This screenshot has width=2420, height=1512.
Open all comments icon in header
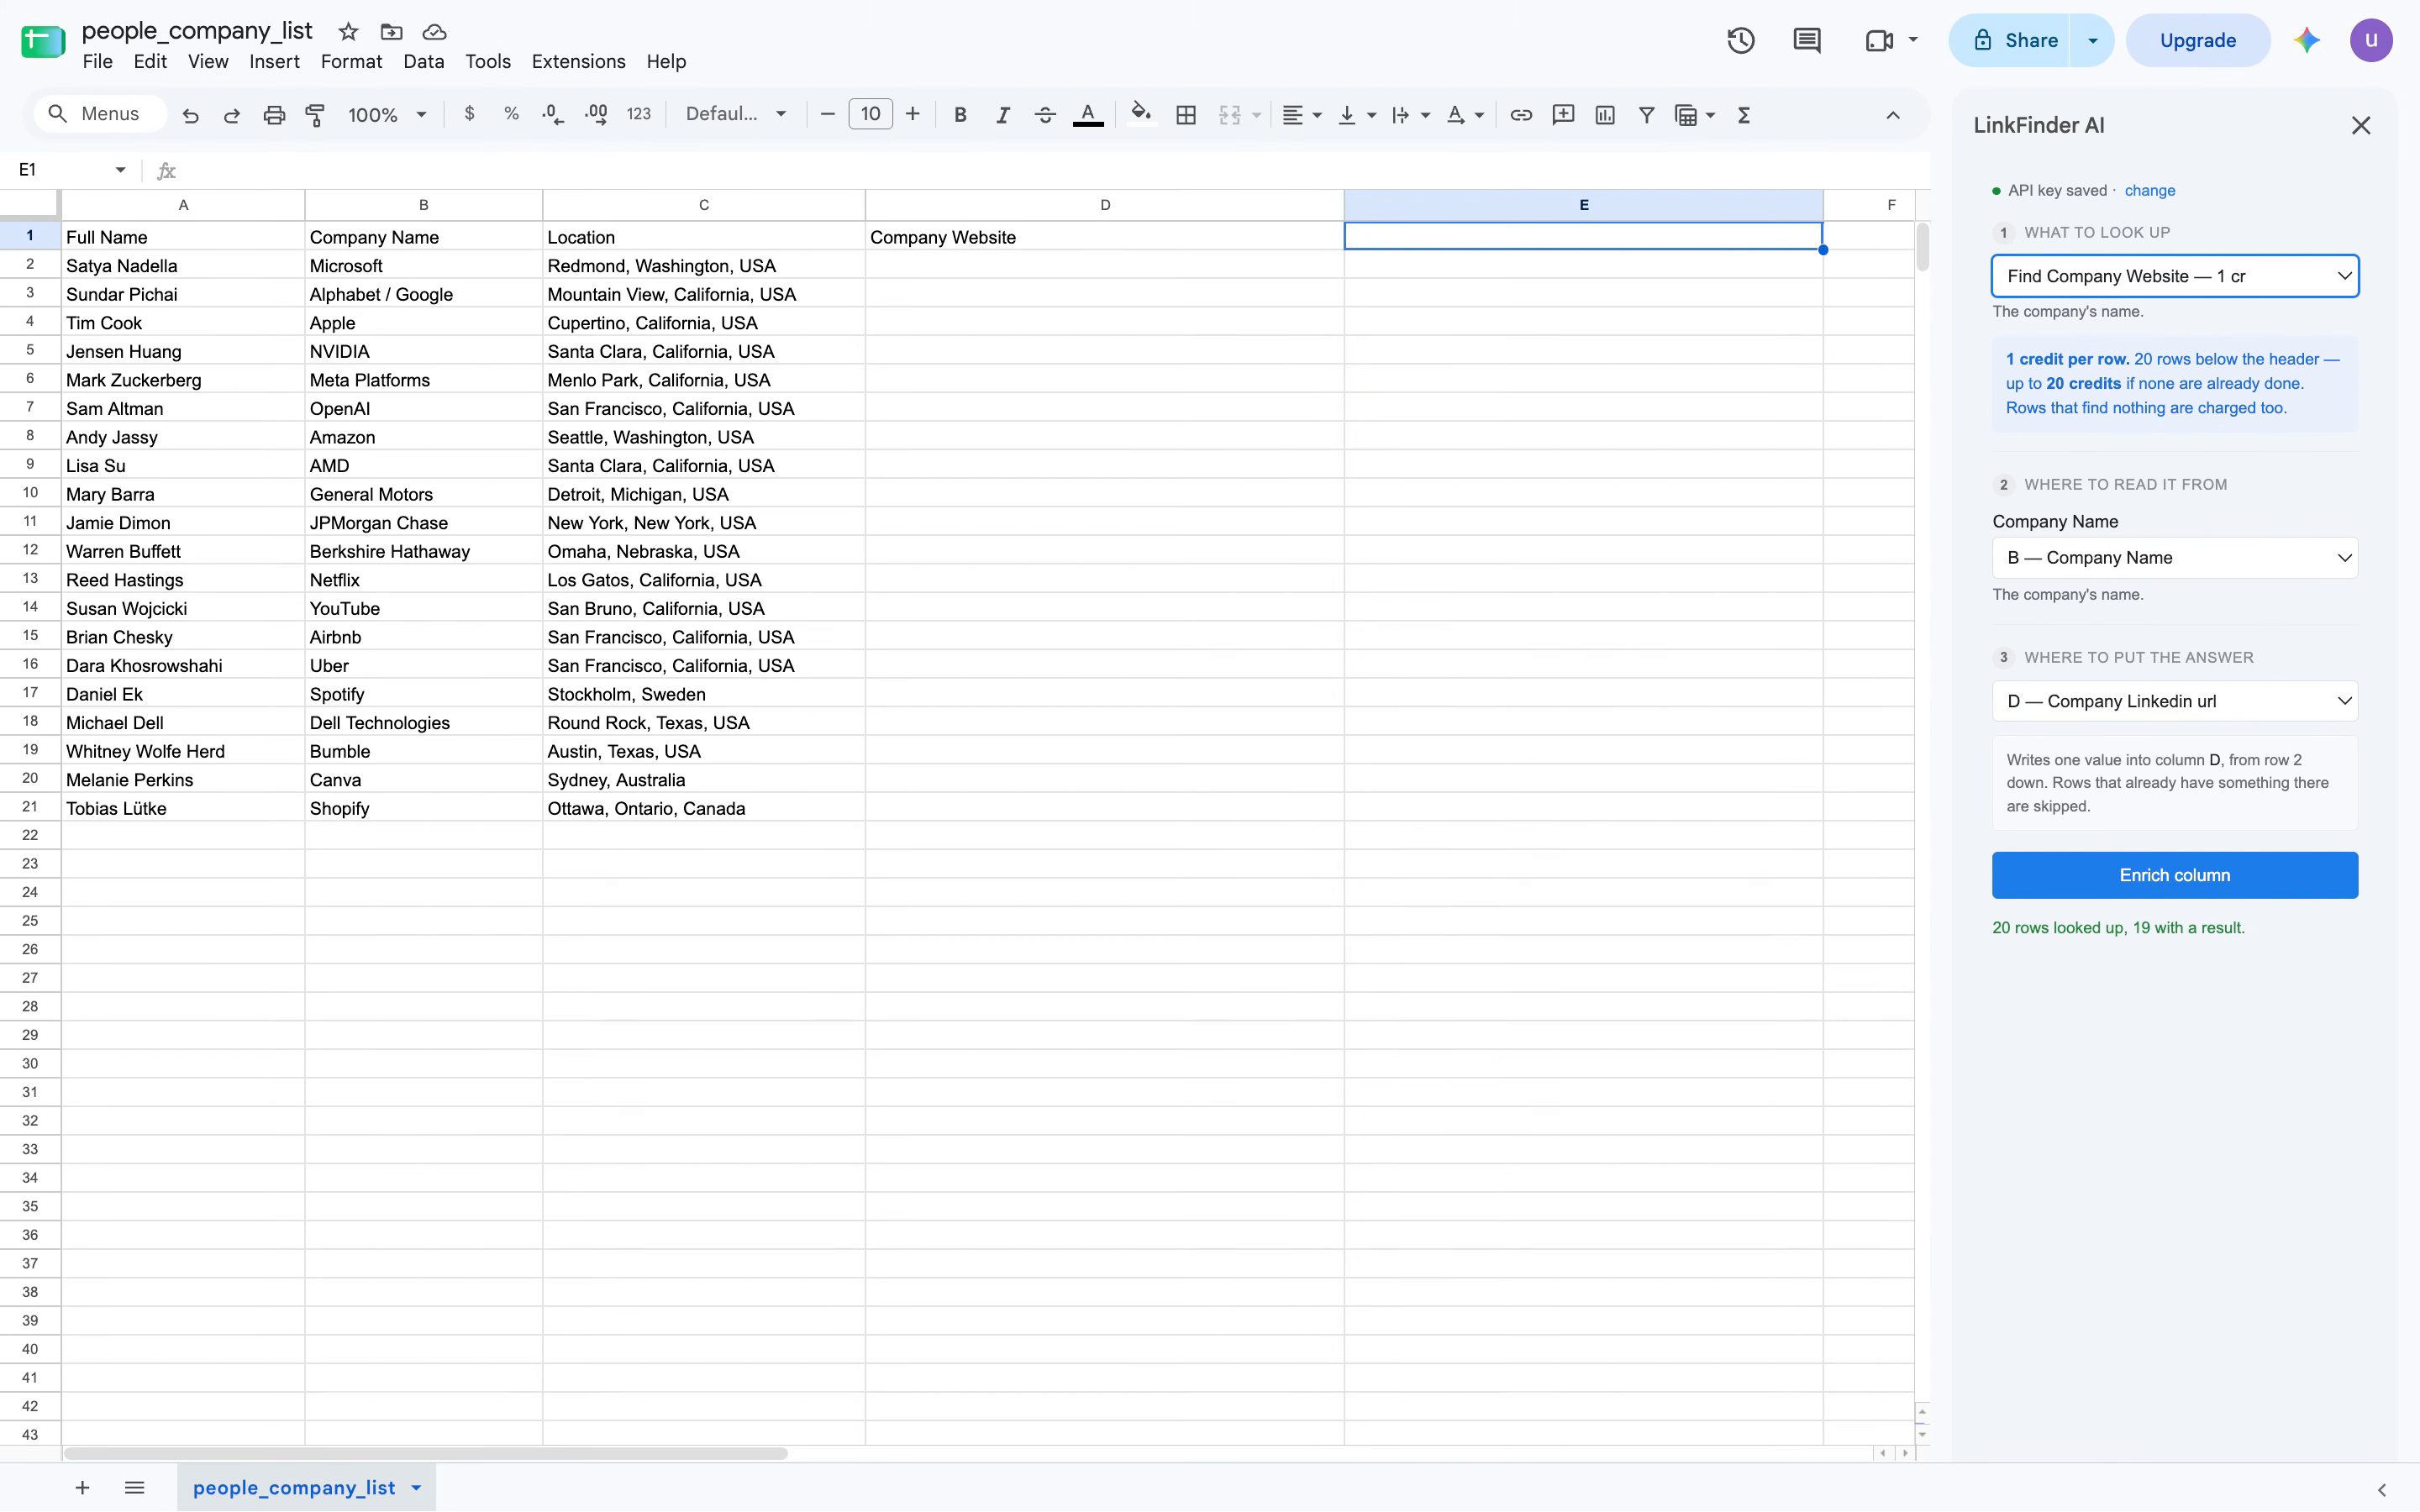(x=1807, y=40)
